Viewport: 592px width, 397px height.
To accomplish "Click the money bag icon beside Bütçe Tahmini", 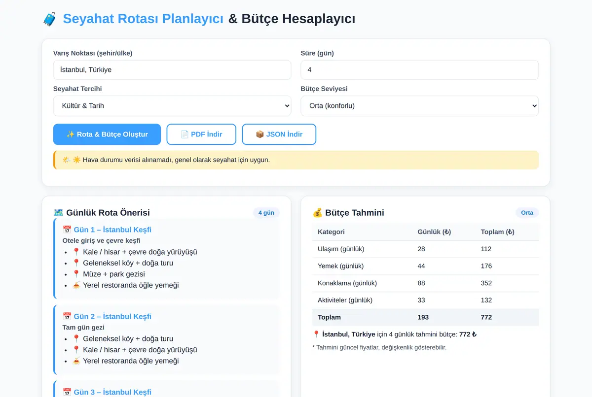I will coord(318,213).
